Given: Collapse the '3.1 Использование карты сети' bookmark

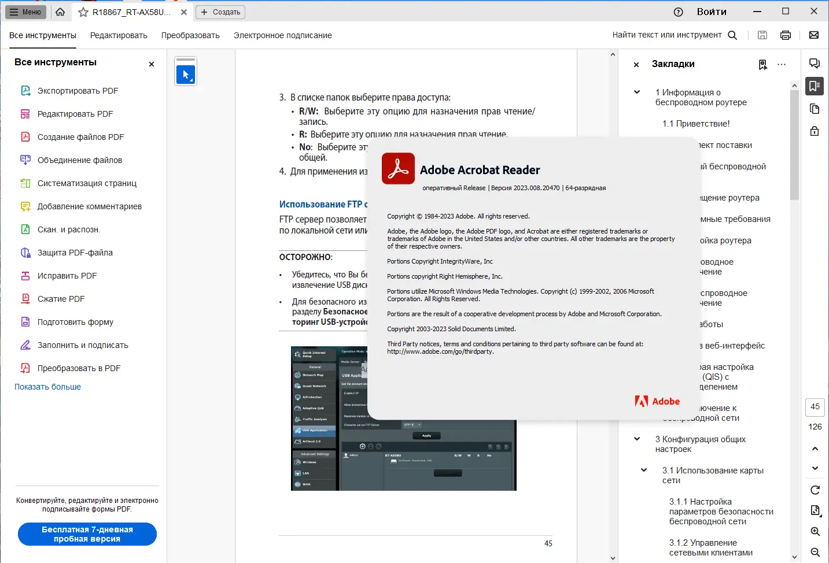Looking at the screenshot, I should pyautogui.click(x=644, y=470).
